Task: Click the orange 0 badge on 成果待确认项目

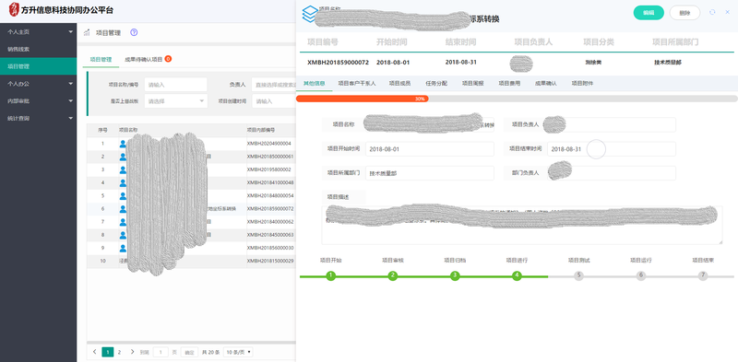Action: coord(168,59)
